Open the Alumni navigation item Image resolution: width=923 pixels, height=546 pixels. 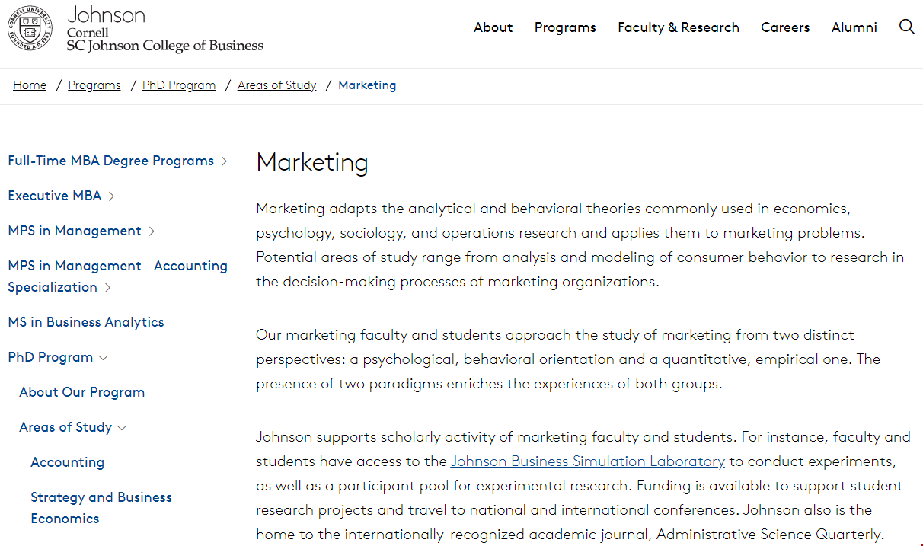point(854,27)
